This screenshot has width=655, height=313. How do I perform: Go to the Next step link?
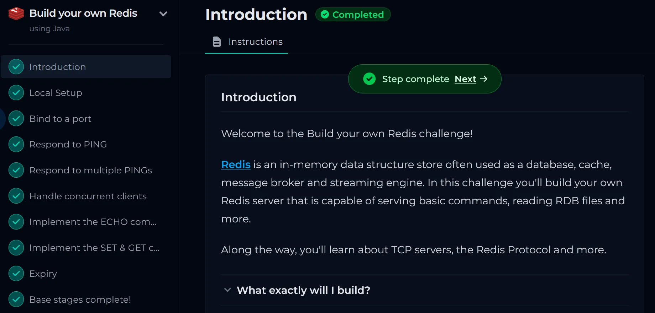[465, 79]
